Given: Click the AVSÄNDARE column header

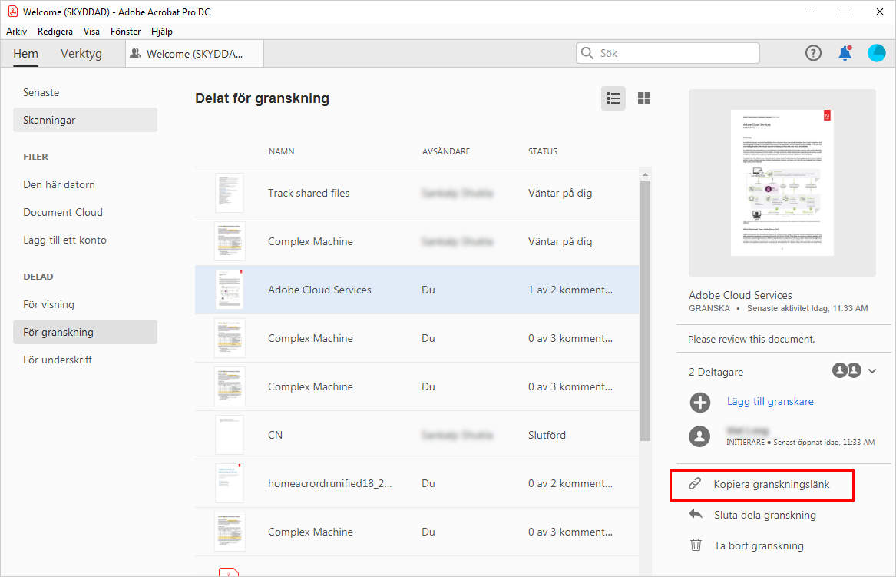Looking at the screenshot, I should pyautogui.click(x=446, y=151).
